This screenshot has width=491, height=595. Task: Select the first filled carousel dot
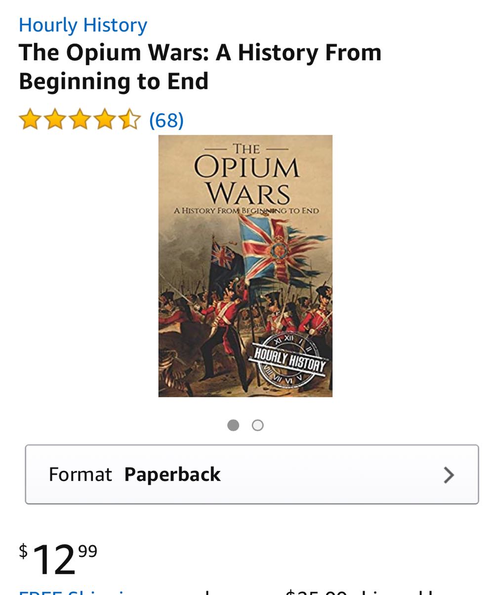pos(233,425)
